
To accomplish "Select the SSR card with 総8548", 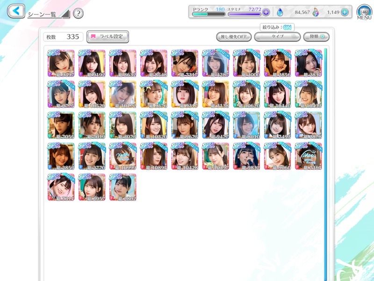I will pos(154,63).
